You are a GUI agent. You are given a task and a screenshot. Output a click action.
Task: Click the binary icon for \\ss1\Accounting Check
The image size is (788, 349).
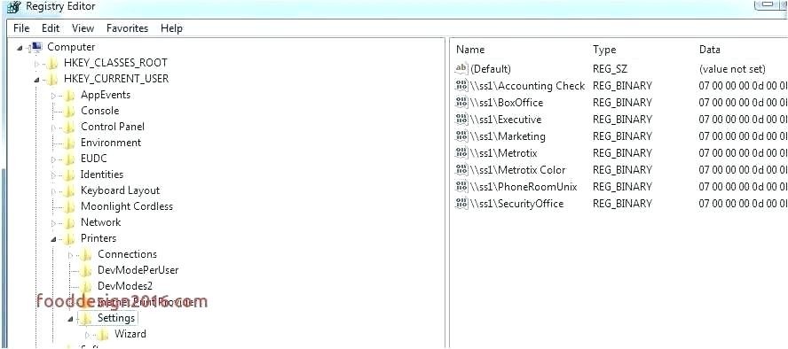point(461,86)
